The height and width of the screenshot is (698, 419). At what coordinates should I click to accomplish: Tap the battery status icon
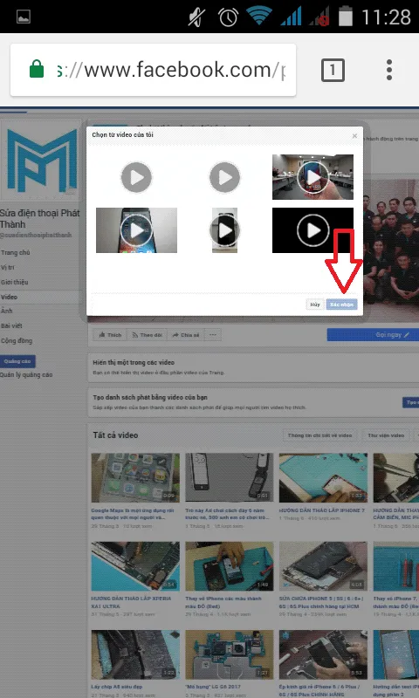tap(346, 17)
